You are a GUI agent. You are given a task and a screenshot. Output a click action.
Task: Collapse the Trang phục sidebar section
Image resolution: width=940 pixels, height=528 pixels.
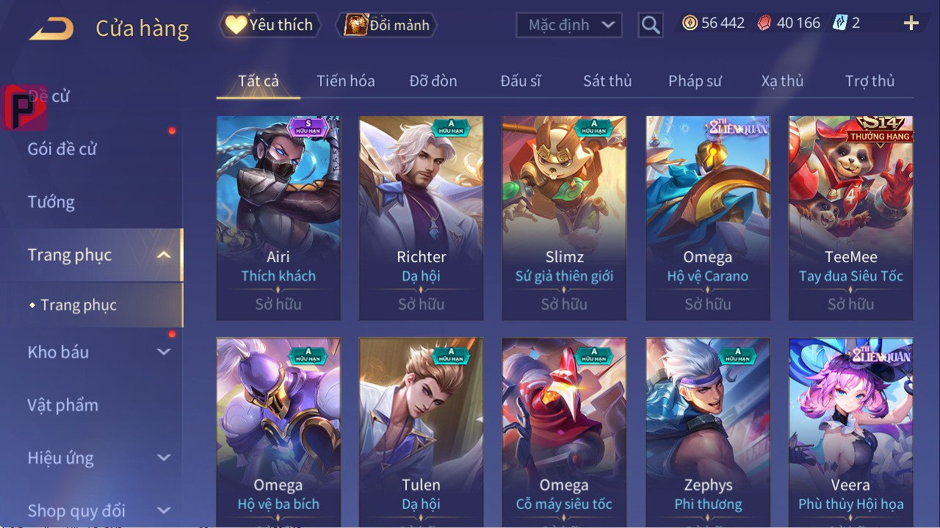point(164,255)
